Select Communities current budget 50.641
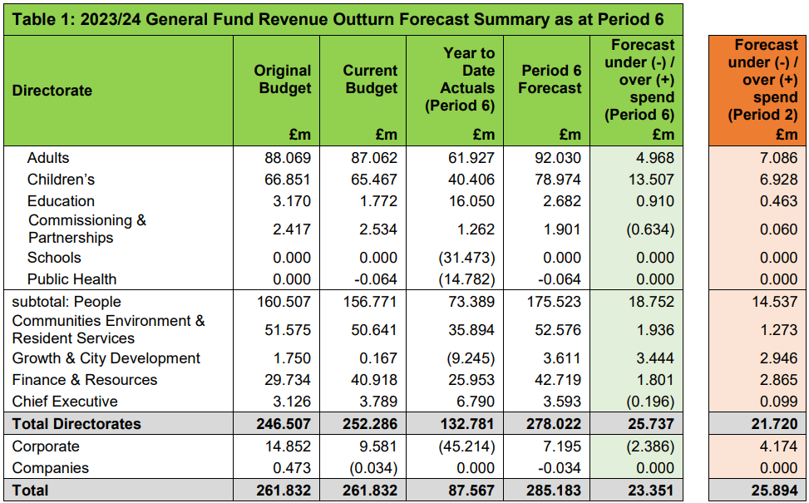The width and height of the screenshot is (809, 503). [x=375, y=330]
